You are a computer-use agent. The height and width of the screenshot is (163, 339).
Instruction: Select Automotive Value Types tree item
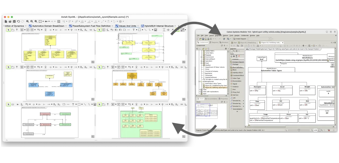pos(213,83)
